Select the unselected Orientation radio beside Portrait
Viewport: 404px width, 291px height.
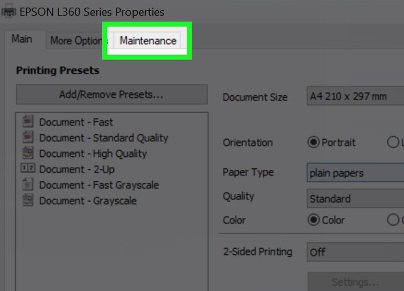point(393,142)
